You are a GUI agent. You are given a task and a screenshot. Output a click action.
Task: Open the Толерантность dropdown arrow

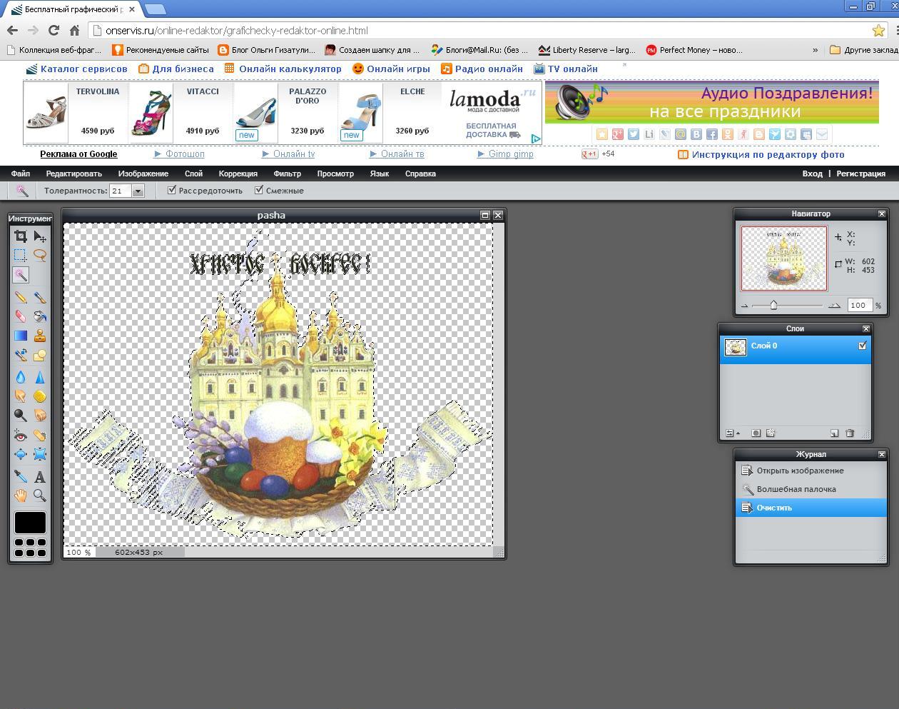coord(138,191)
